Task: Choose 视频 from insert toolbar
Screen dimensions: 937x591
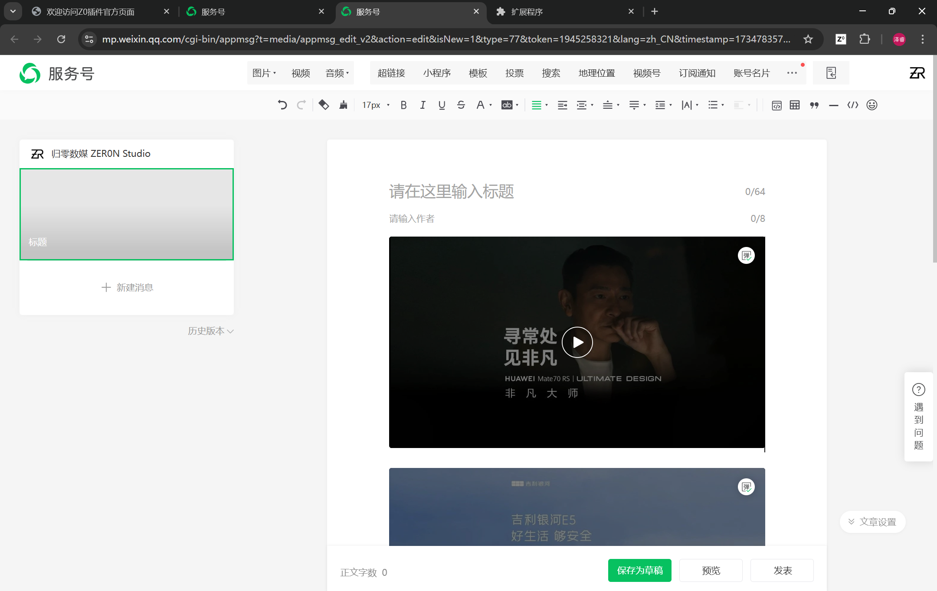Action: coord(301,73)
